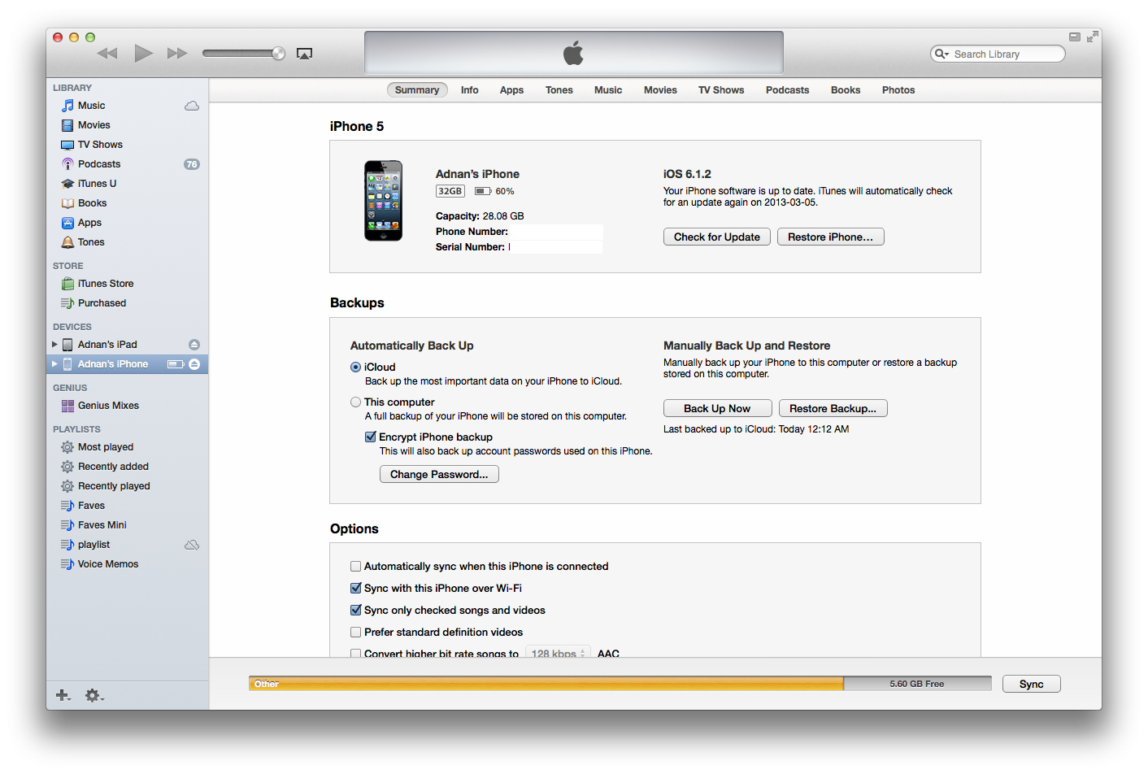Switch to the TV Shows device tab
1148x774 pixels.
[721, 90]
